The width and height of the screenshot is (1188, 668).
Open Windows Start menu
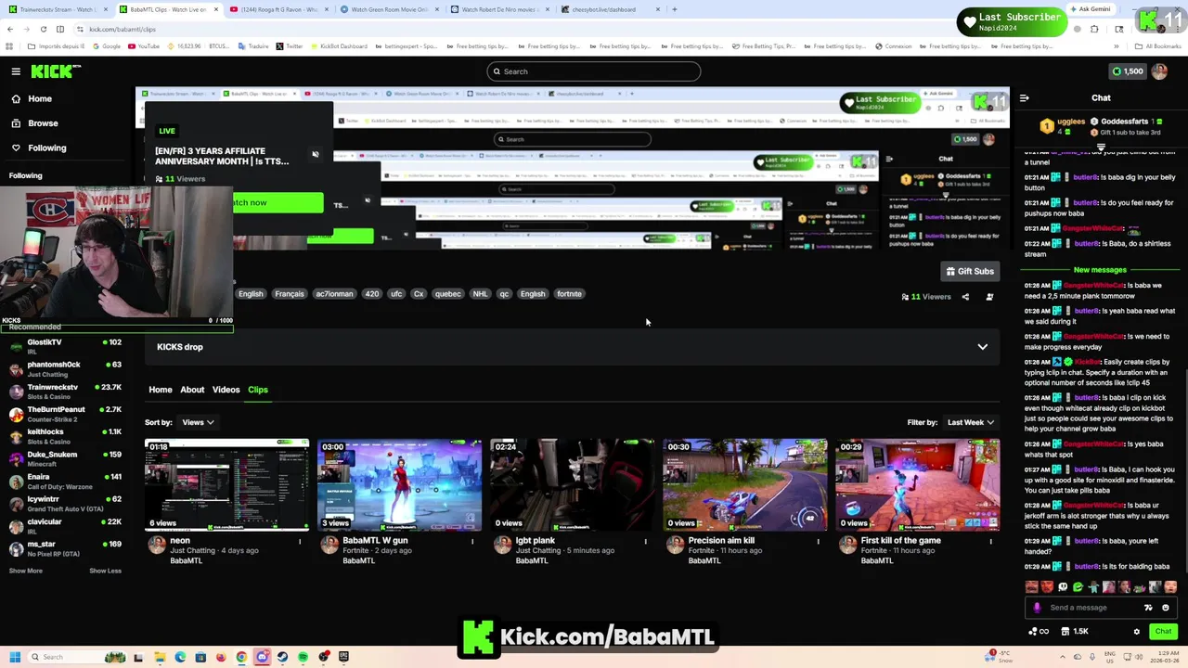(x=14, y=657)
